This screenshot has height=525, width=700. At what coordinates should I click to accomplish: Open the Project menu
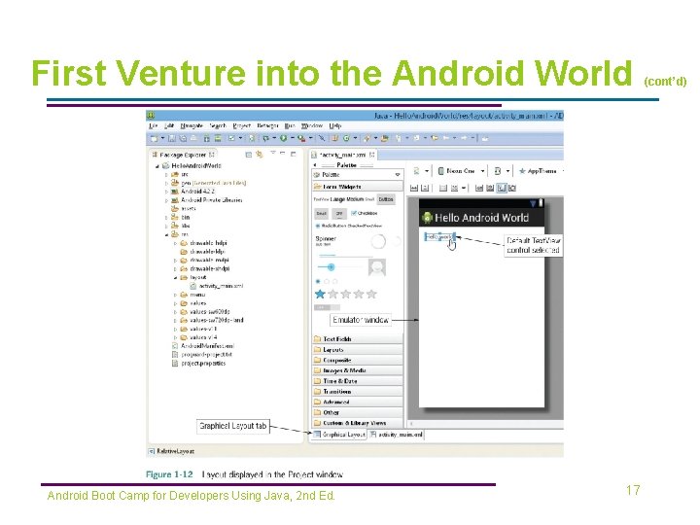pyautogui.click(x=242, y=125)
